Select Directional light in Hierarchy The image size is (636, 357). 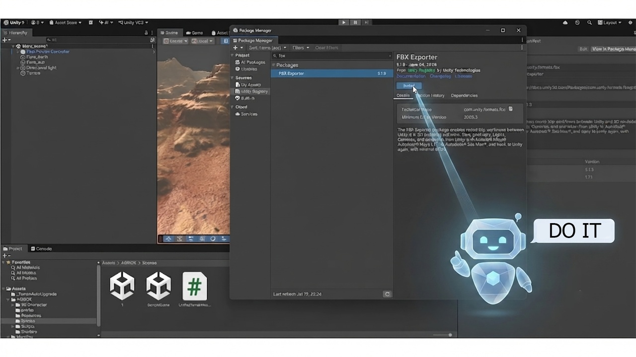click(41, 67)
